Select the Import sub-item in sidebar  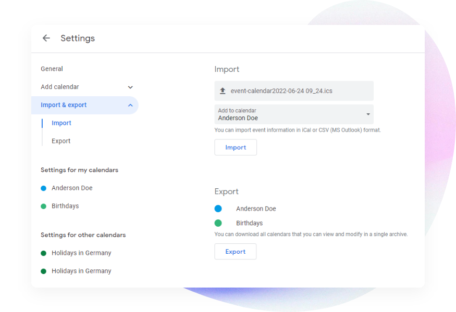[x=61, y=123]
